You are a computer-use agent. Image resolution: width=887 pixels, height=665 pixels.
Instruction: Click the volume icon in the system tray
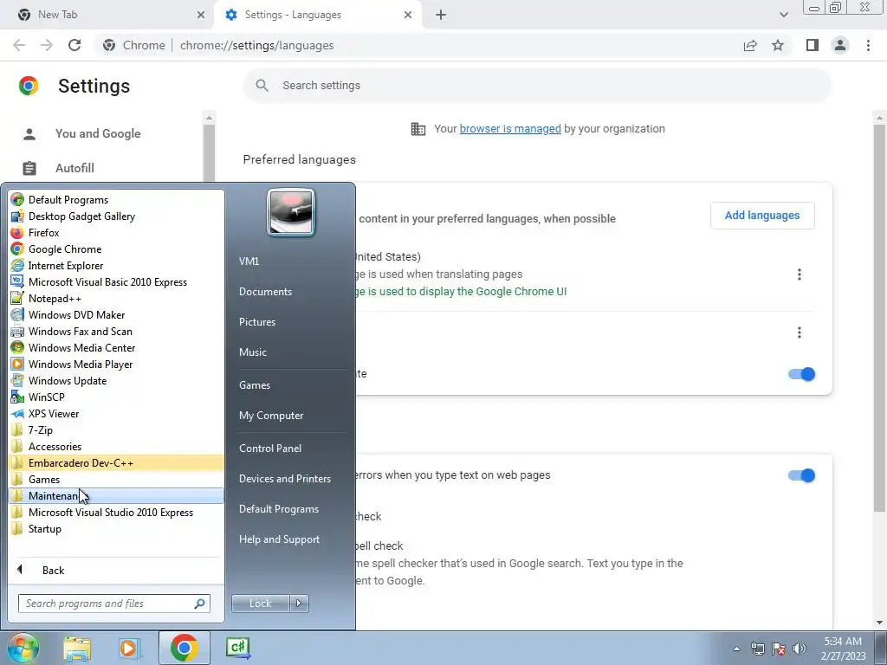point(800,649)
